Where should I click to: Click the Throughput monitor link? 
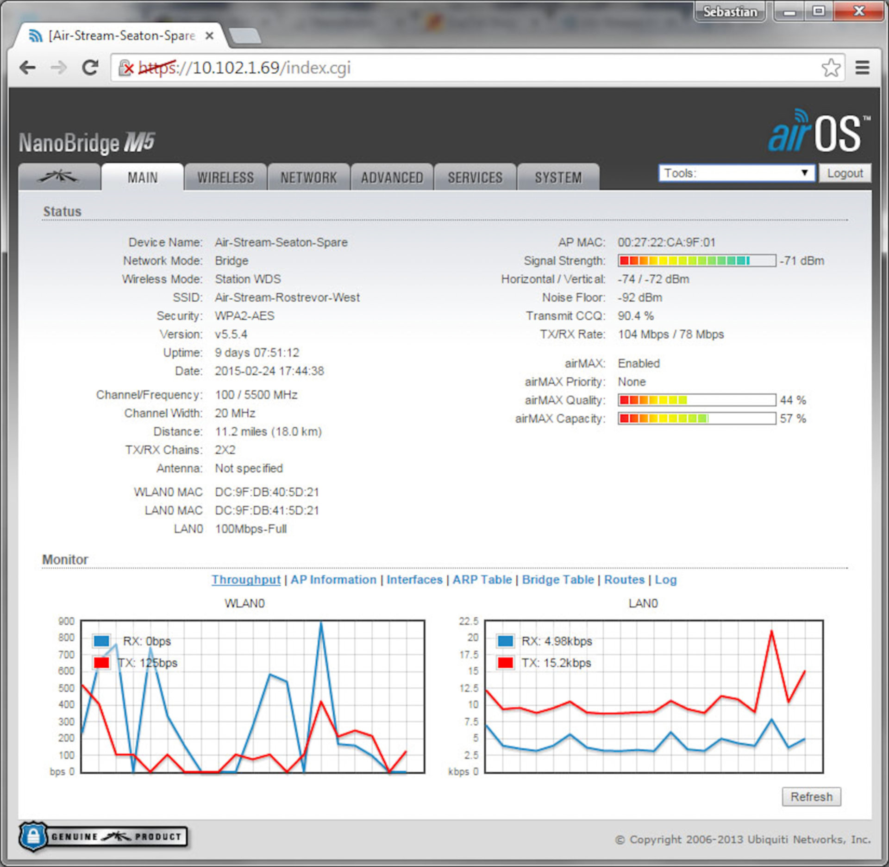coord(246,580)
